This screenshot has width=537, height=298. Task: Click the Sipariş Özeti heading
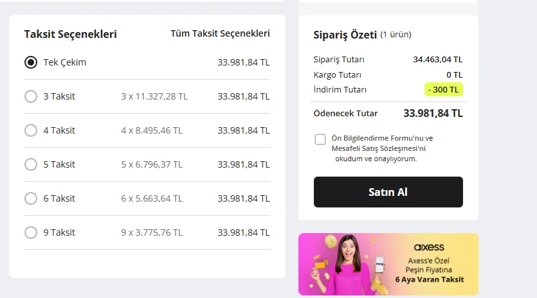343,34
